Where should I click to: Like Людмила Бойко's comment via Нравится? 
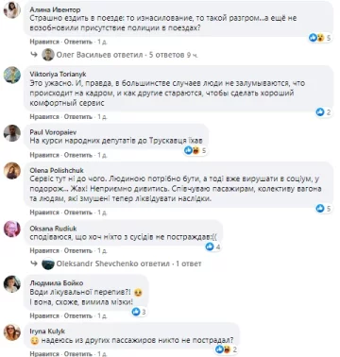click(x=44, y=315)
